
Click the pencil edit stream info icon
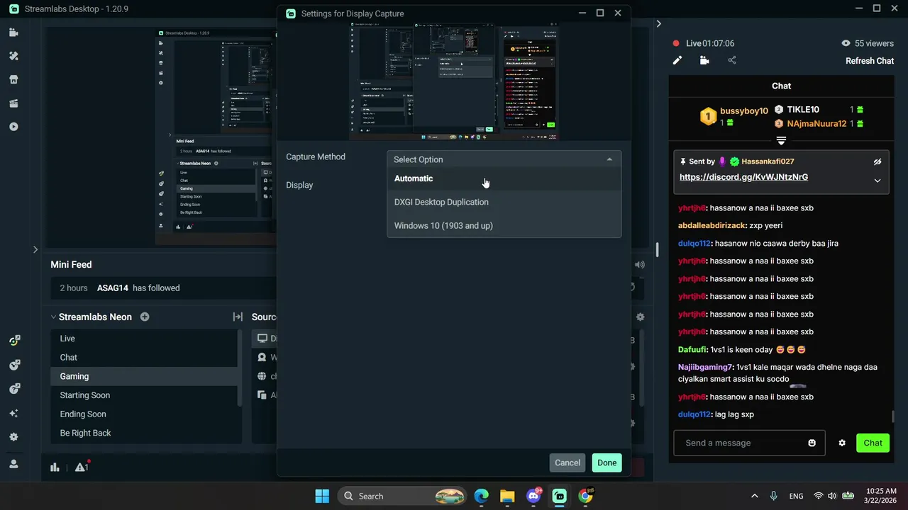[x=677, y=60]
